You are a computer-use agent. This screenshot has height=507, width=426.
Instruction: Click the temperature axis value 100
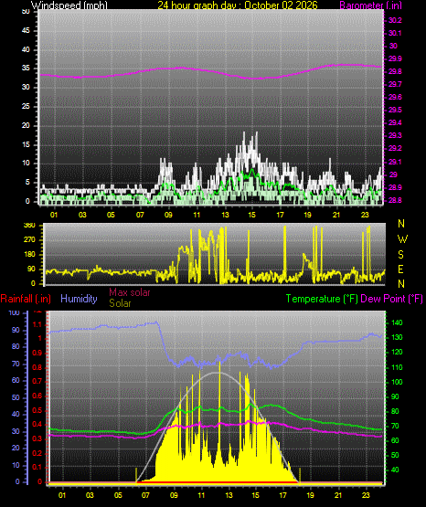(x=397, y=382)
